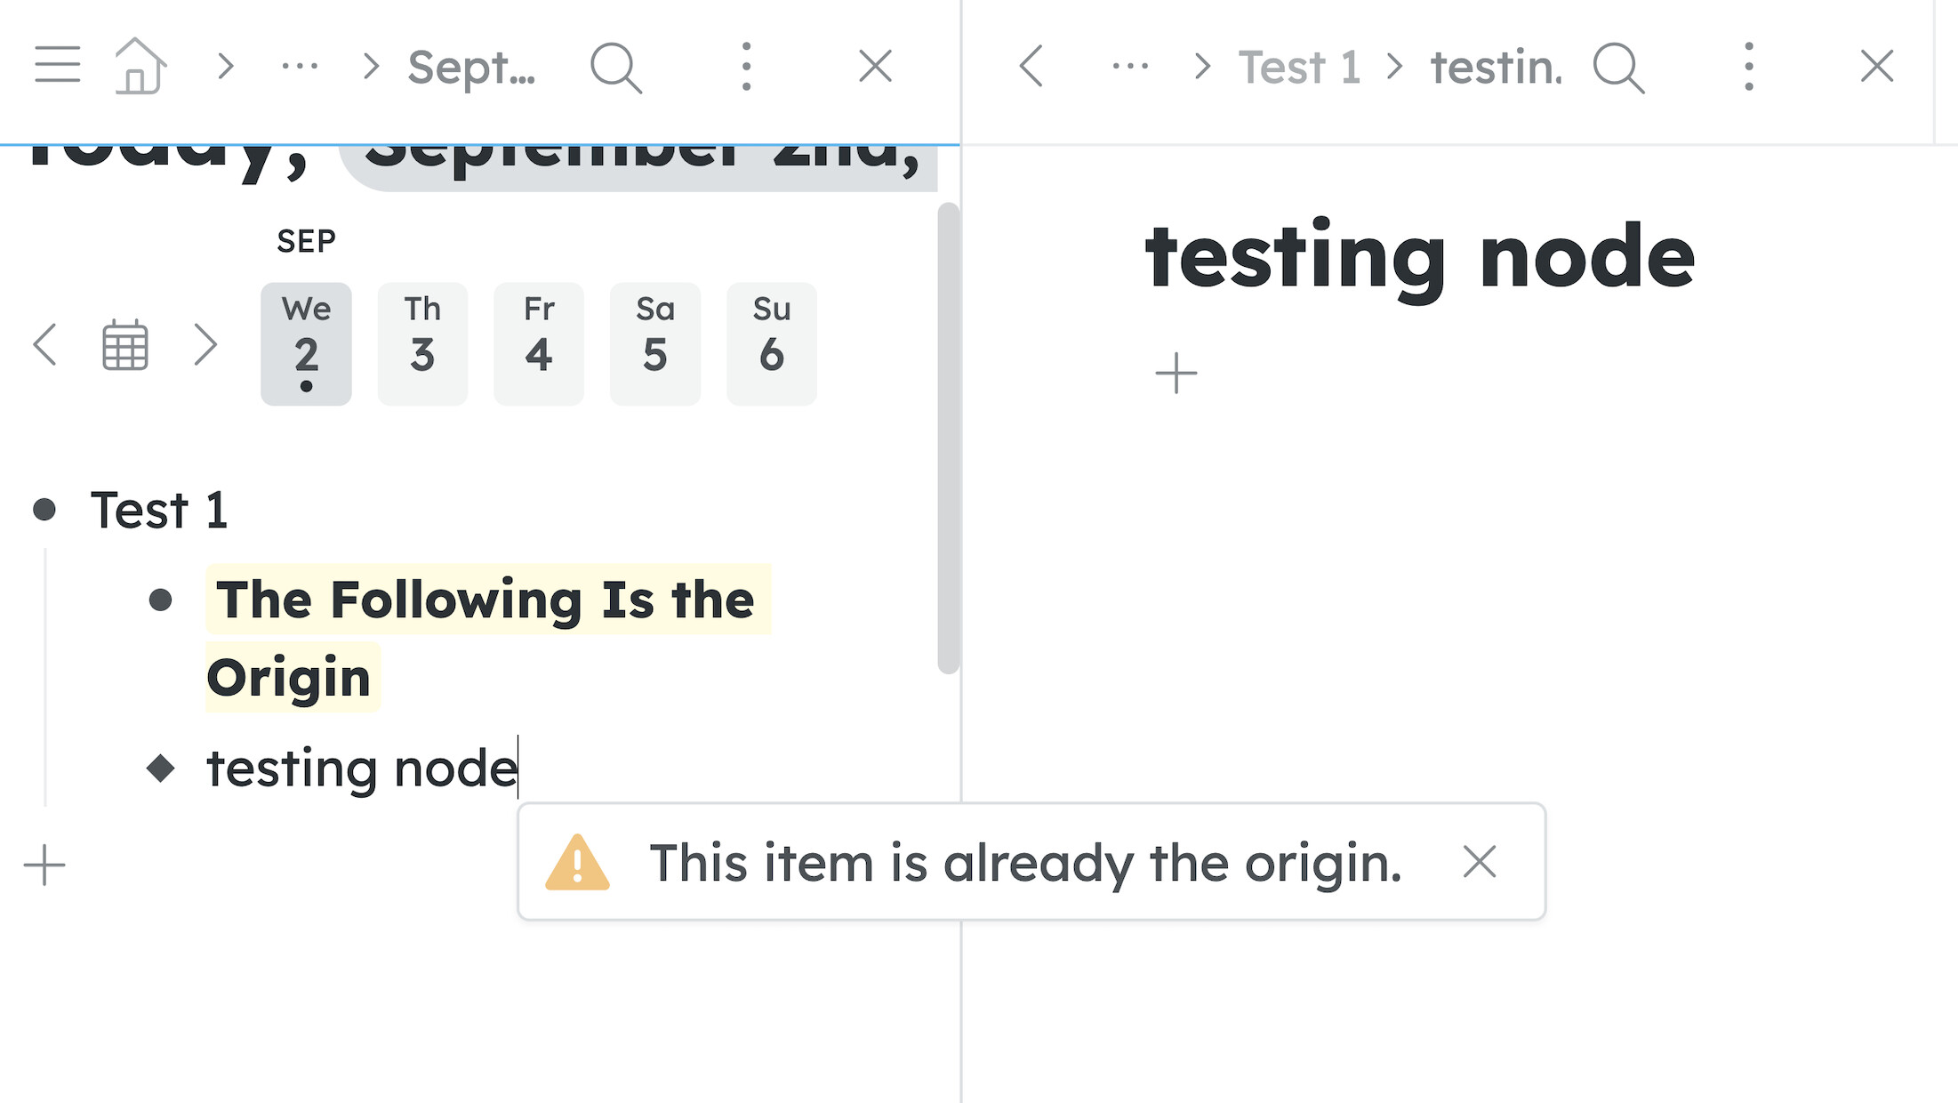Go to next week in calendar strip
This screenshot has width=1958, height=1103.
tap(205, 345)
